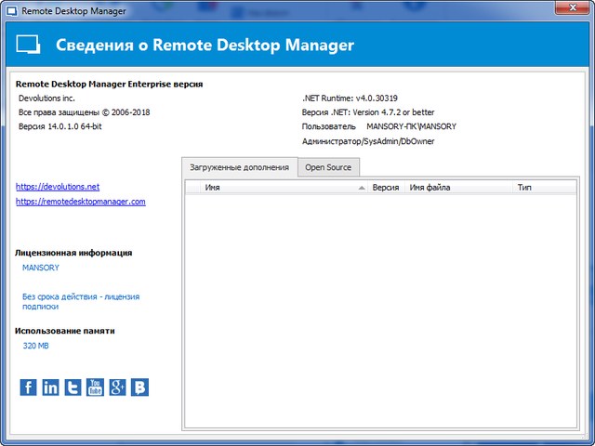Select the Загруженные дополнения tab

pos(240,167)
